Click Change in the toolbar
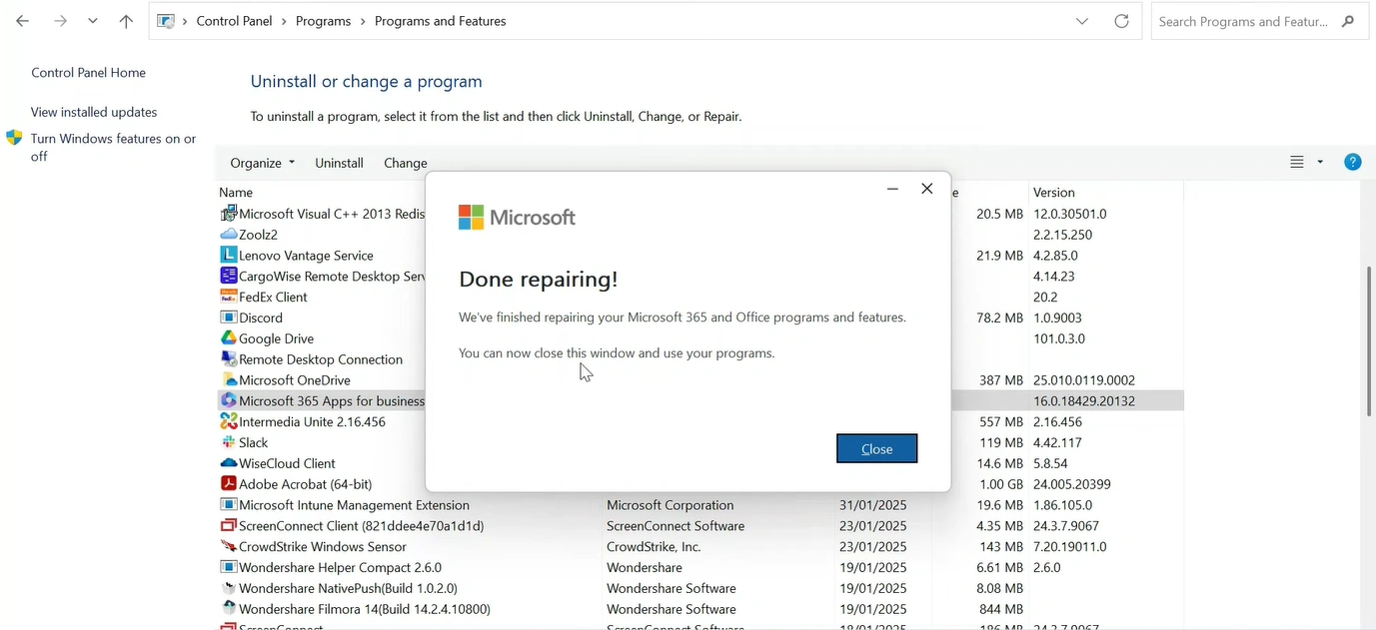Viewport: 1376px width, 630px height. point(405,163)
